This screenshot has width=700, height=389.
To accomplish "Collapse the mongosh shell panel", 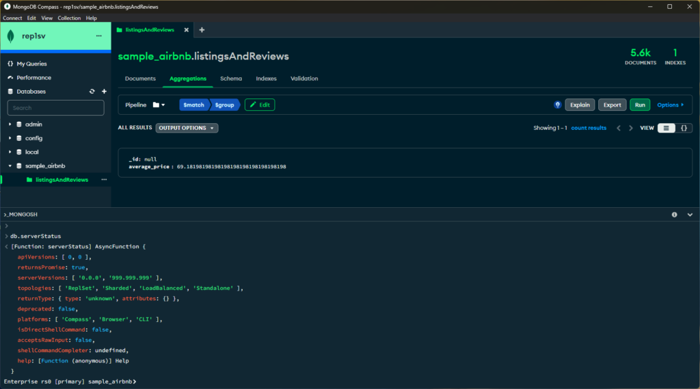I will [x=690, y=215].
